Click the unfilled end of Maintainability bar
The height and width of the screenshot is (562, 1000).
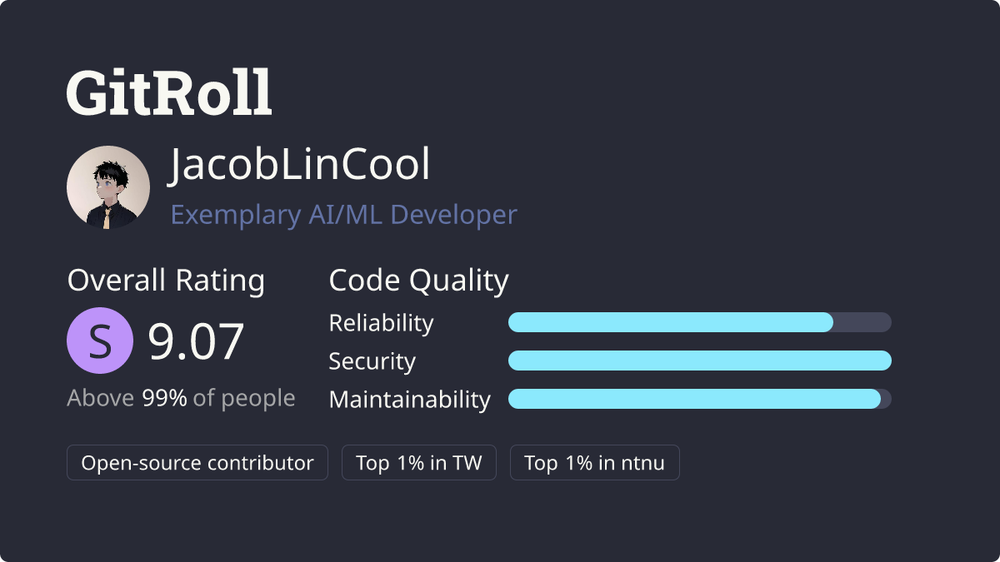click(886, 399)
